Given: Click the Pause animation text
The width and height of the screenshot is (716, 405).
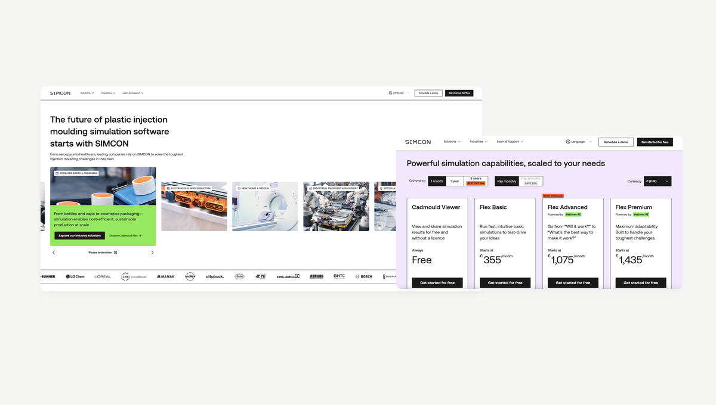Looking at the screenshot, I should (x=100, y=253).
